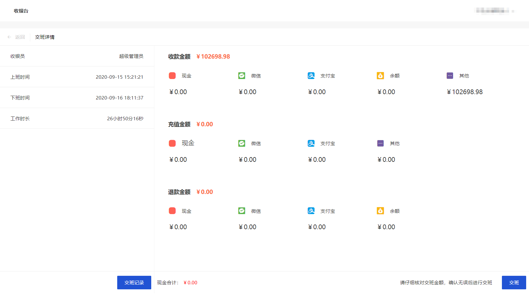Click the 现金合计 ¥0.00 amount
This screenshot has width=529, height=295.
(x=190, y=283)
